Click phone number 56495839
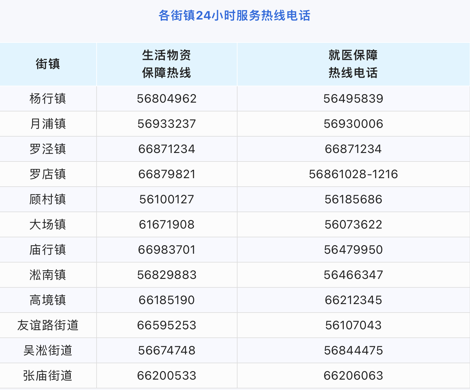This screenshot has height=390, width=470. tap(353, 99)
